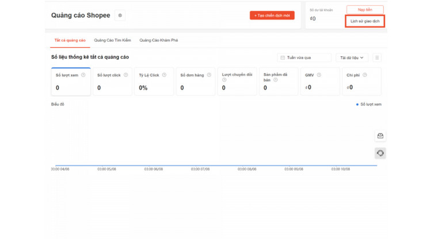Open the settings gear beside Quảng cáo Shopee

click(x=120, y=16)
